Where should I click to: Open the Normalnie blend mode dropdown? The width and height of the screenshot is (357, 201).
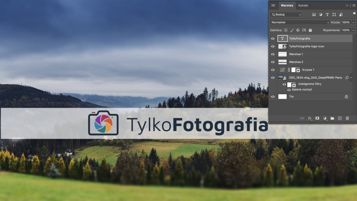point(300,22)
